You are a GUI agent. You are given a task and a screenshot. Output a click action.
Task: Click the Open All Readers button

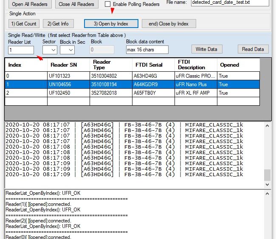coord(30,4)
